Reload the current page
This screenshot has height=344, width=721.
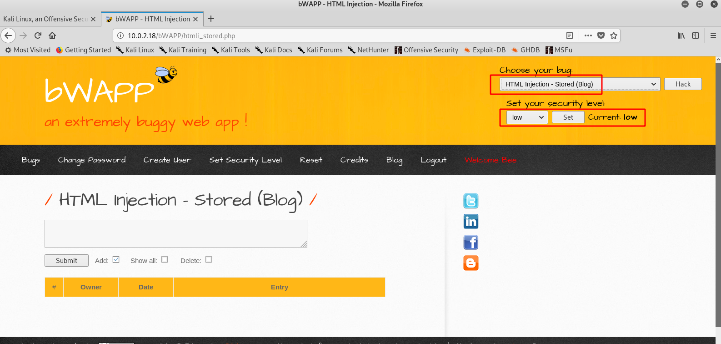[38, 35]
